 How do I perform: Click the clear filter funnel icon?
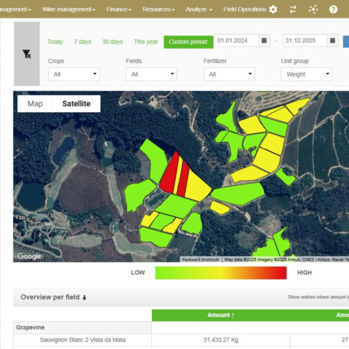click(27, 54)
